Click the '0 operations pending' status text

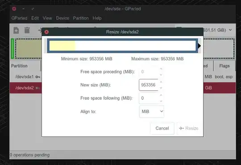(x=29, y=155)
